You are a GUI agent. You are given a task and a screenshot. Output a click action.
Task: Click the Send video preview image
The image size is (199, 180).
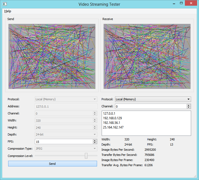pyautogui.click(x=52, y=56)
